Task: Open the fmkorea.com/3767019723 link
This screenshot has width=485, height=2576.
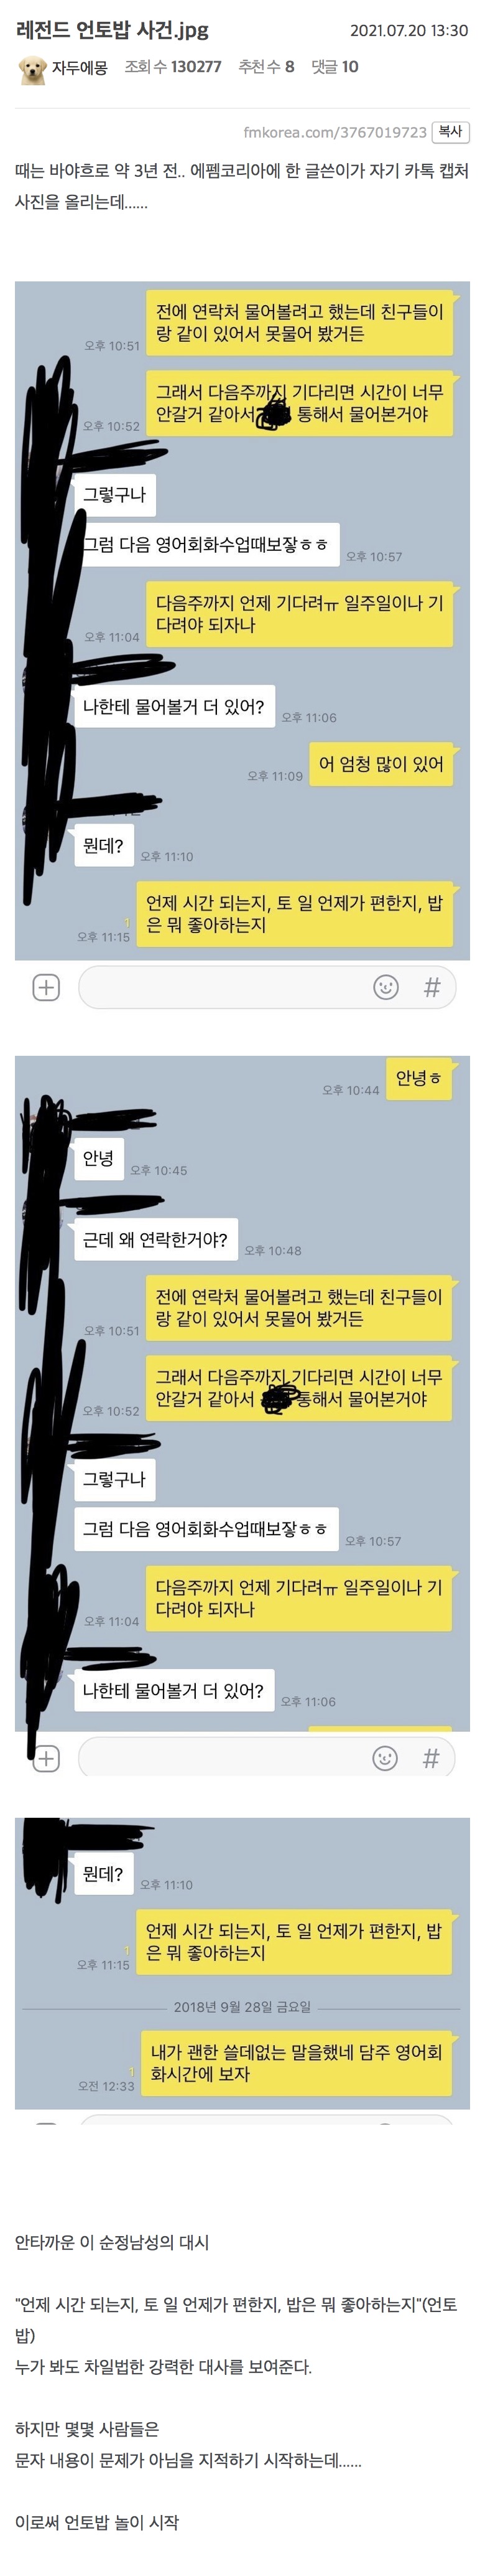Action: click(335, 132)
